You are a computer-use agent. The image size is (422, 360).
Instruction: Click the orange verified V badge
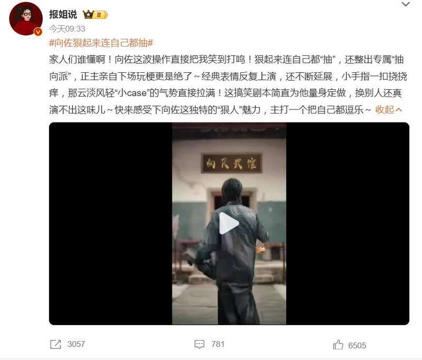coord(38,32)
